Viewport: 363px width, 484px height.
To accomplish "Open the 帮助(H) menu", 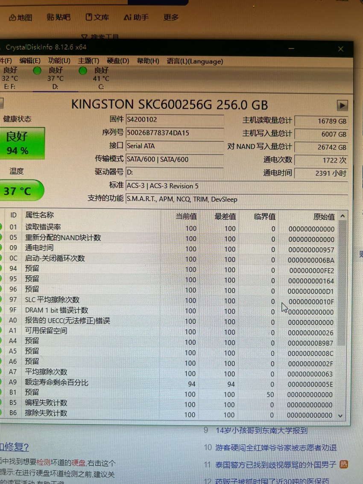I will [x=148, y=61].
